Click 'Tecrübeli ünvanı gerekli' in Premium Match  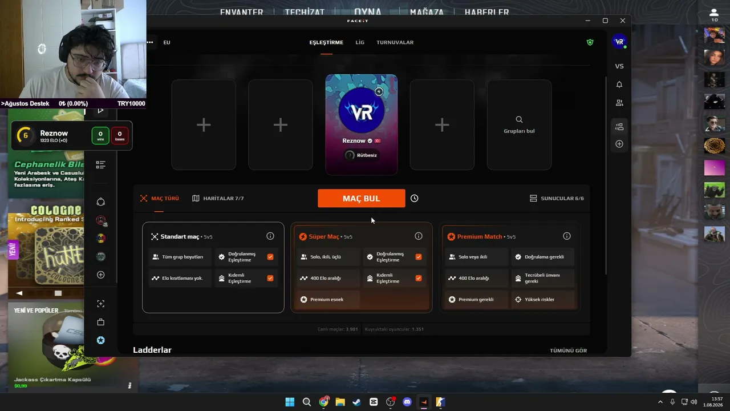tap(542, 278)
